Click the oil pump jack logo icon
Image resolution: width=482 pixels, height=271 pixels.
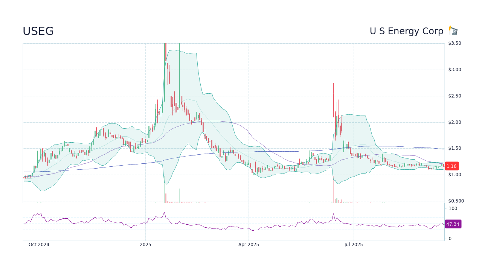[453, 29]
